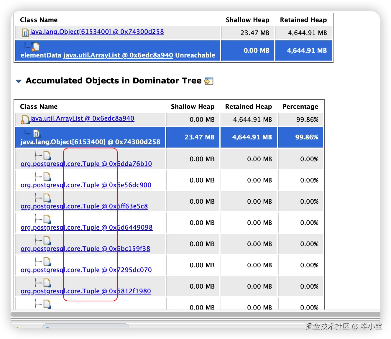Click Retained Heap header in dominator table
The height and width of the screenshot is (339, 391).
249,107
